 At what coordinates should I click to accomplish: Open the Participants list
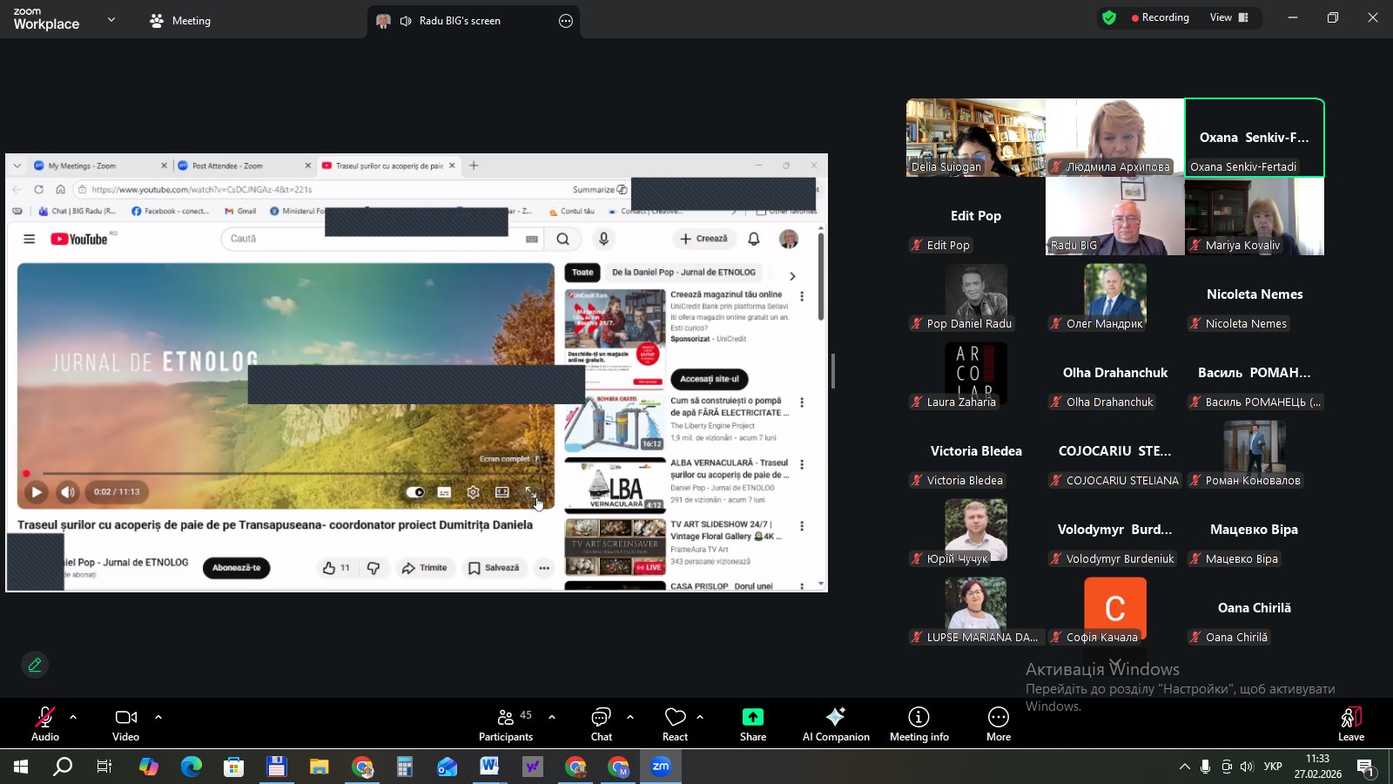[x=505, y=724]
